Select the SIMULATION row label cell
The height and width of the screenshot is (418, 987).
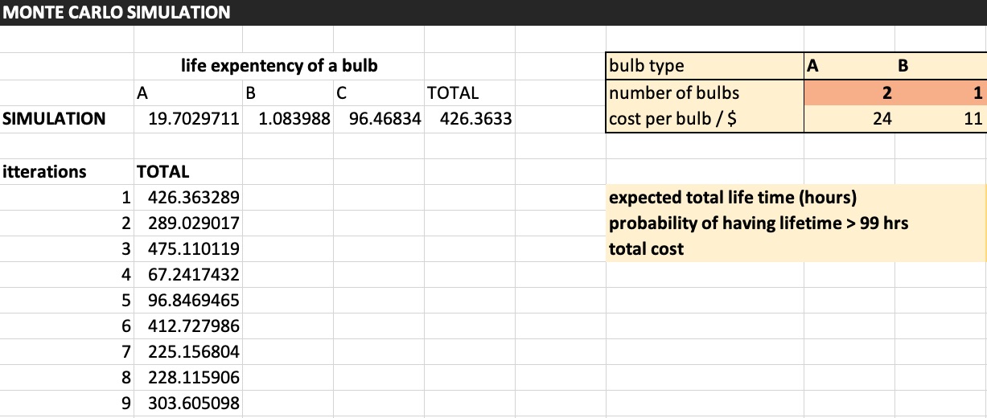click(55, 119)
